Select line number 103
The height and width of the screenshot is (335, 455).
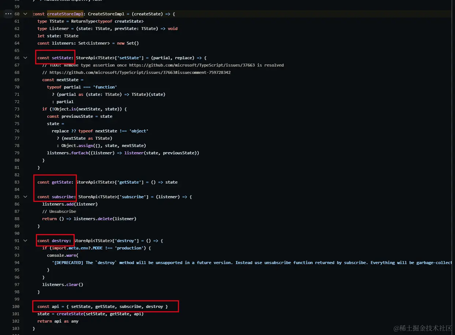tap(16, 328)
